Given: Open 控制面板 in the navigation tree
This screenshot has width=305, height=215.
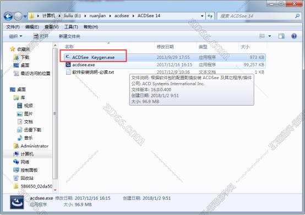Looking at the screenshot, I should tap(29, 170).
